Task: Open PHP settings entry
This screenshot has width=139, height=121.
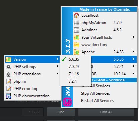Action: click(32, 67)
